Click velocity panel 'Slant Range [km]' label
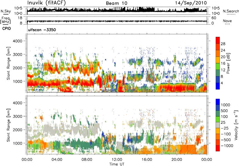 (8, 125)
